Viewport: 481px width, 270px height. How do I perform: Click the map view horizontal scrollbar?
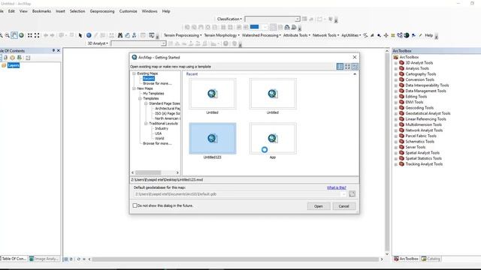(x=235, y=259)
